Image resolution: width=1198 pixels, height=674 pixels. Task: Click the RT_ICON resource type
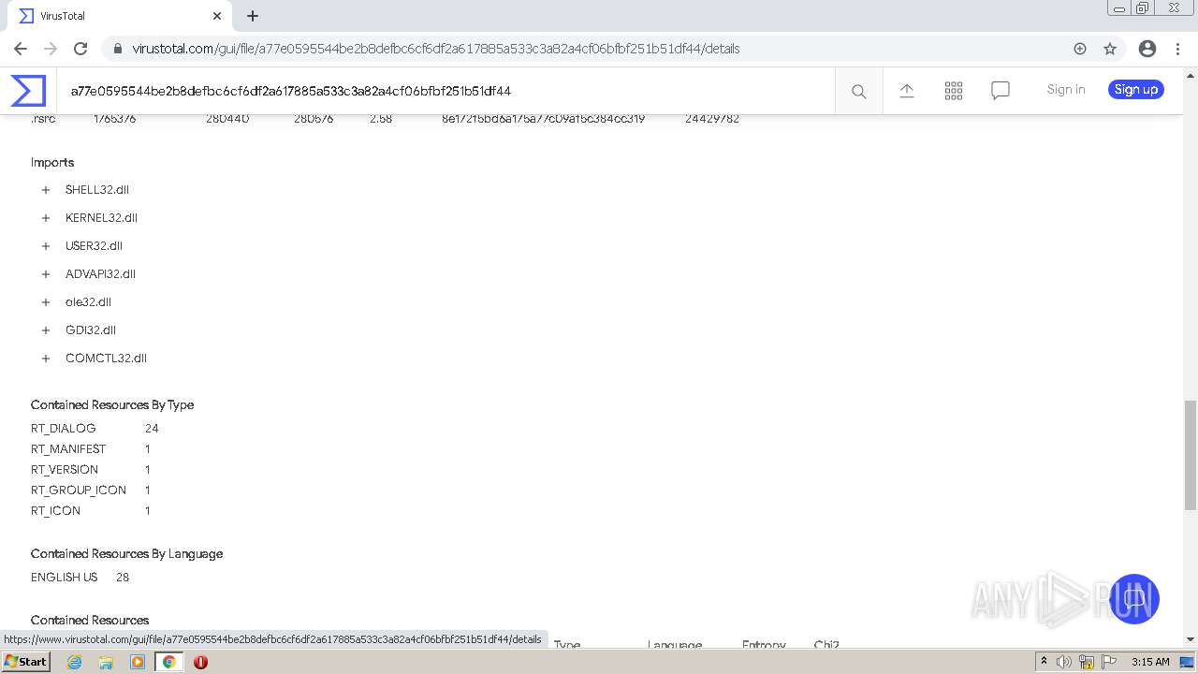[x=55, y=510]
